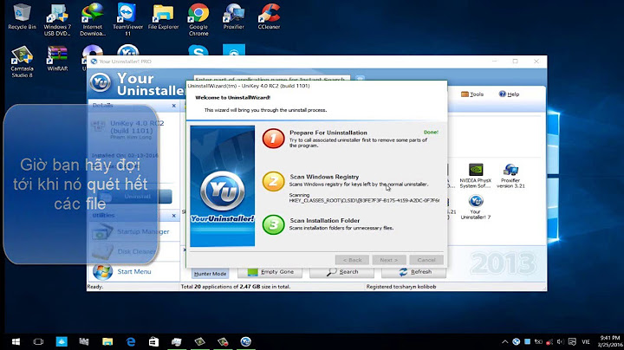Open the Recycle Bin desktop icon

pyautogui.click(x=22, y=16)
